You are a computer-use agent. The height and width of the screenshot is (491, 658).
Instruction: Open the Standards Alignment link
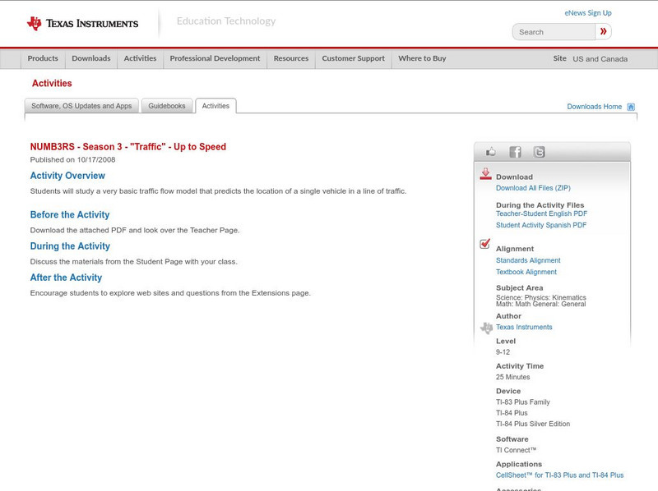click(528, 260)
